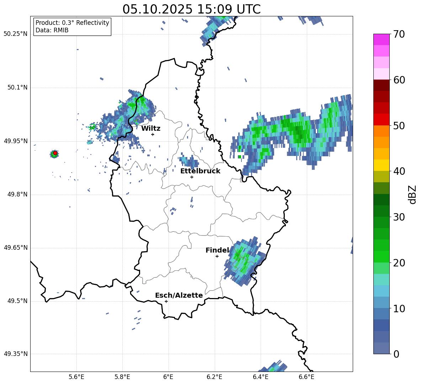This screenshot has height=384, width=421.
Task: Click the 5.6°E longitude label
Action: pos(76,377)
